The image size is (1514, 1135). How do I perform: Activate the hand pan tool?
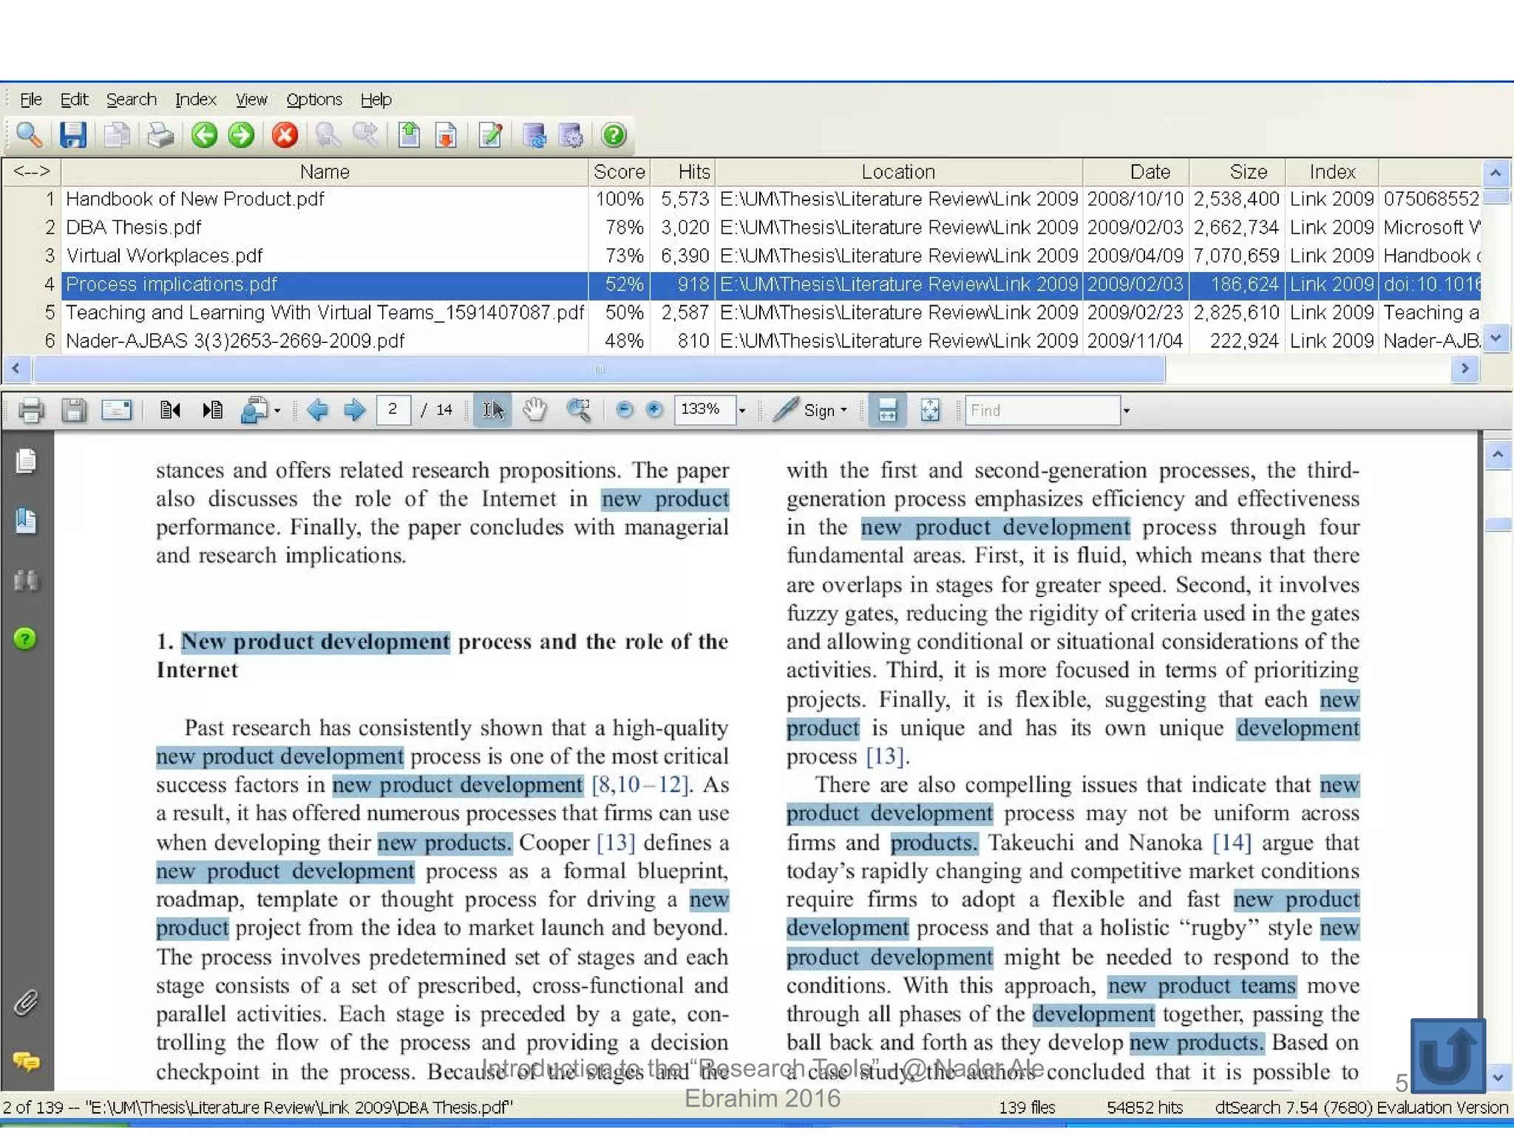pos(534,410)
